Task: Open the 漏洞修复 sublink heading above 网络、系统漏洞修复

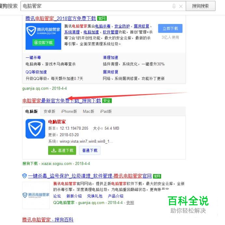Action: 111,72
